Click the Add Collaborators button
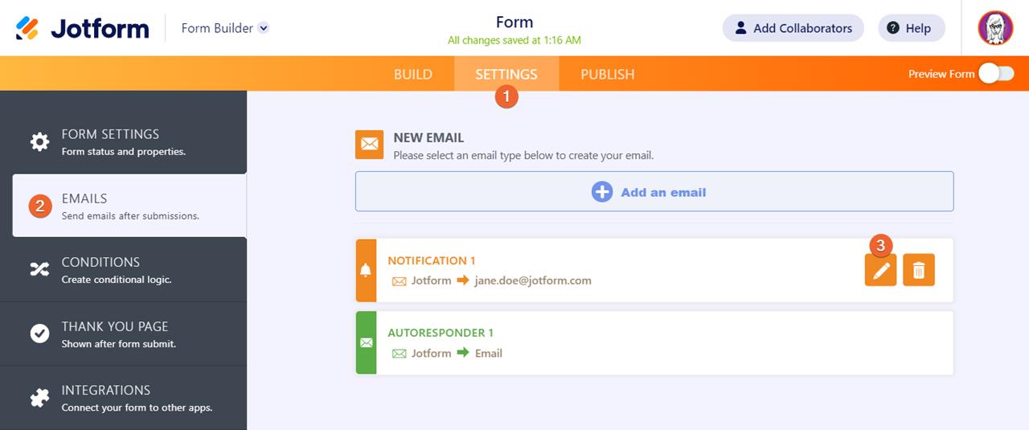1029x430 pixels. coord(793,28)
